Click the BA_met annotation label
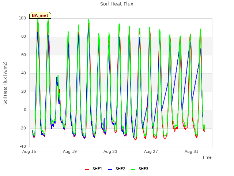The height and width of the screenshot is (176, 234). [40, 15]
